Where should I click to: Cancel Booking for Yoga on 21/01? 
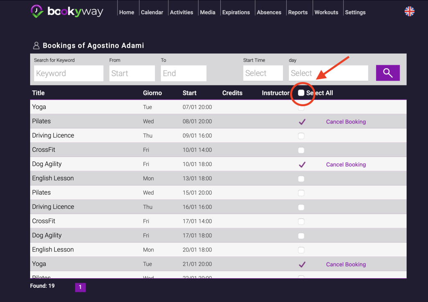point(346,264)
